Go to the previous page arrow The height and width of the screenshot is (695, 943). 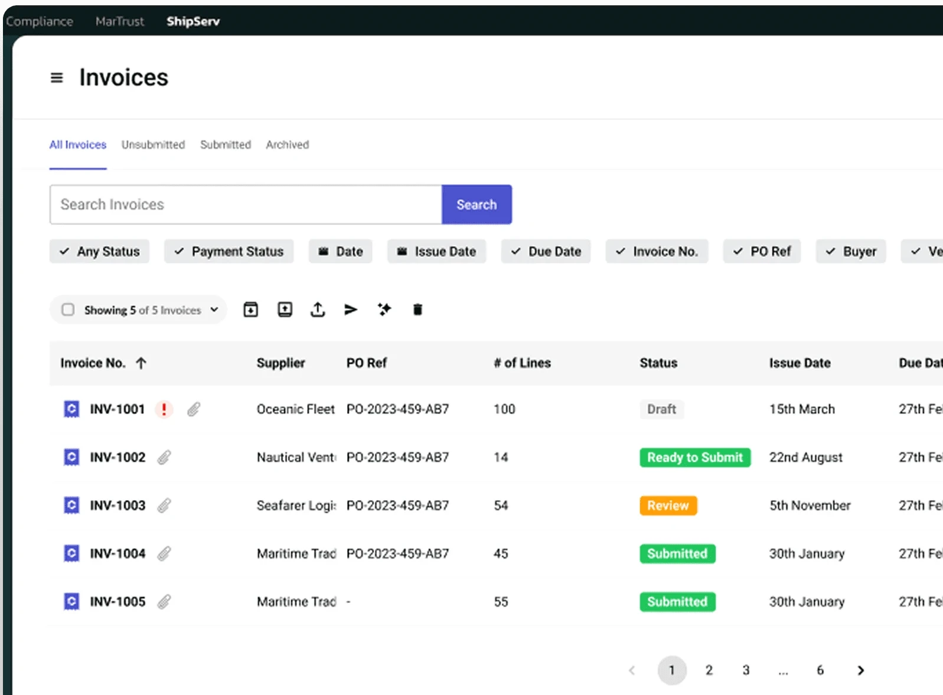coord(632,670)
